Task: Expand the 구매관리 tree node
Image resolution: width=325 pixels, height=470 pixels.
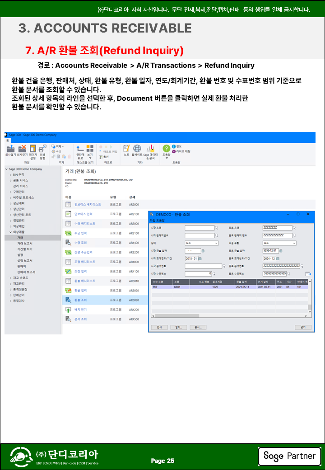Action: pyautogui.click(x=11, y=192)
